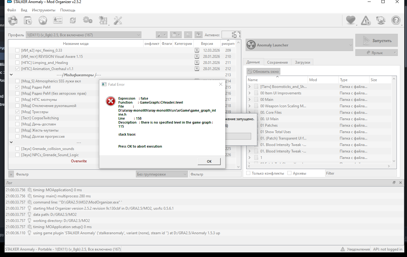Screen dimensions: 407x257
Task: Open the puzzle-piece Tools plugins icon
Action: [x=103, y=21]
